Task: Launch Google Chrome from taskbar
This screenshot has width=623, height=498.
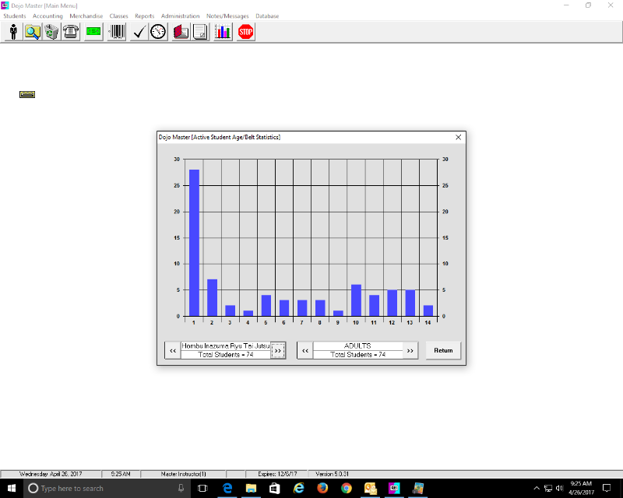Action: [x=347, y=488]
